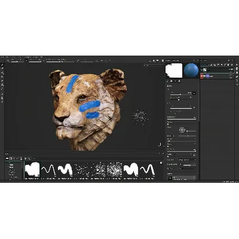Switch to first tab icon under brush preview
The width and height of the screenshot is (239, 239).
tap(167, 81)
